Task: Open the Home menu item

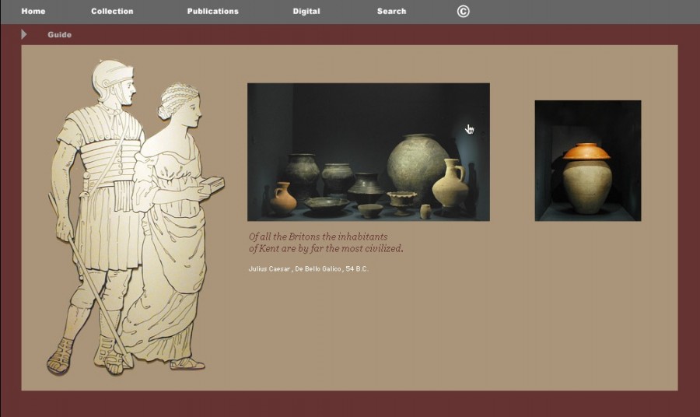Action: 33,11
